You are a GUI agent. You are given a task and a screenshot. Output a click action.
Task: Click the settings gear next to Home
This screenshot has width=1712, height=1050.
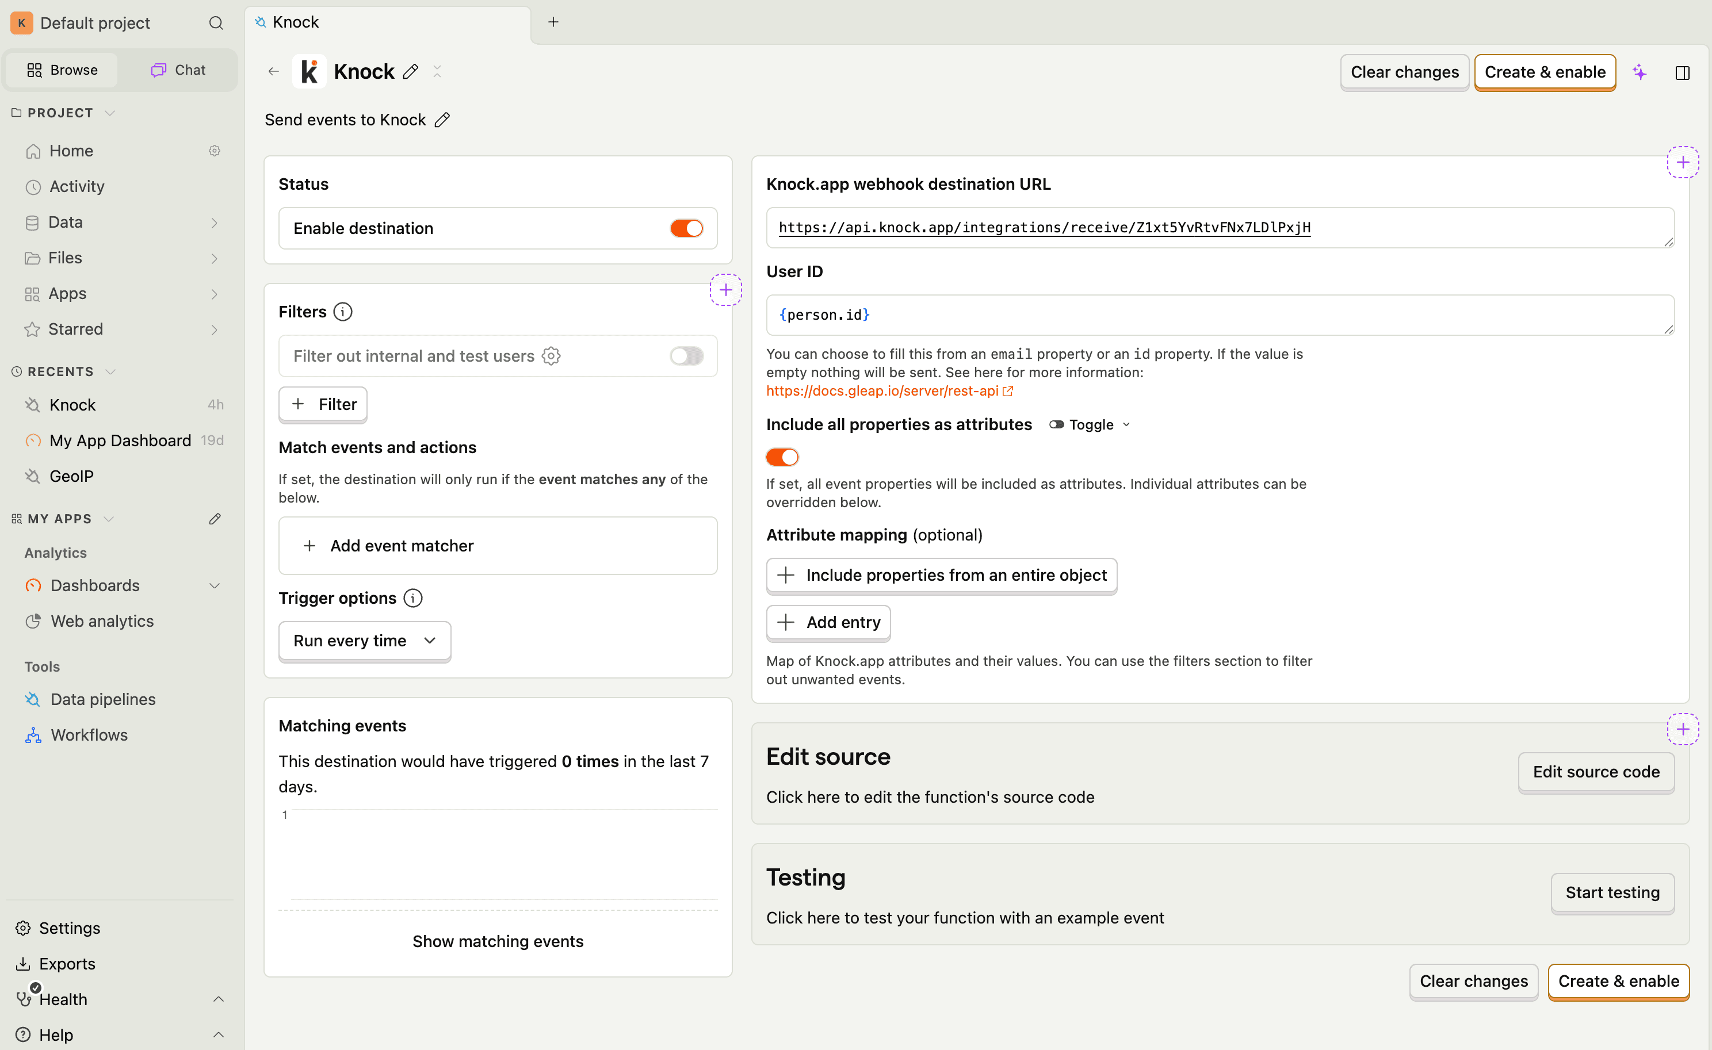pyautogui.click(x=214, y=151)
